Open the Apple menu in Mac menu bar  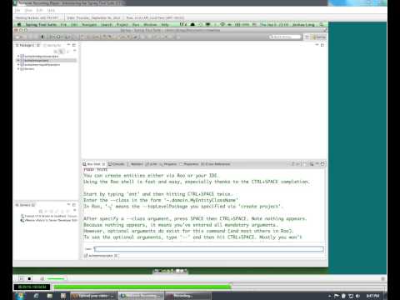point(18,24)
